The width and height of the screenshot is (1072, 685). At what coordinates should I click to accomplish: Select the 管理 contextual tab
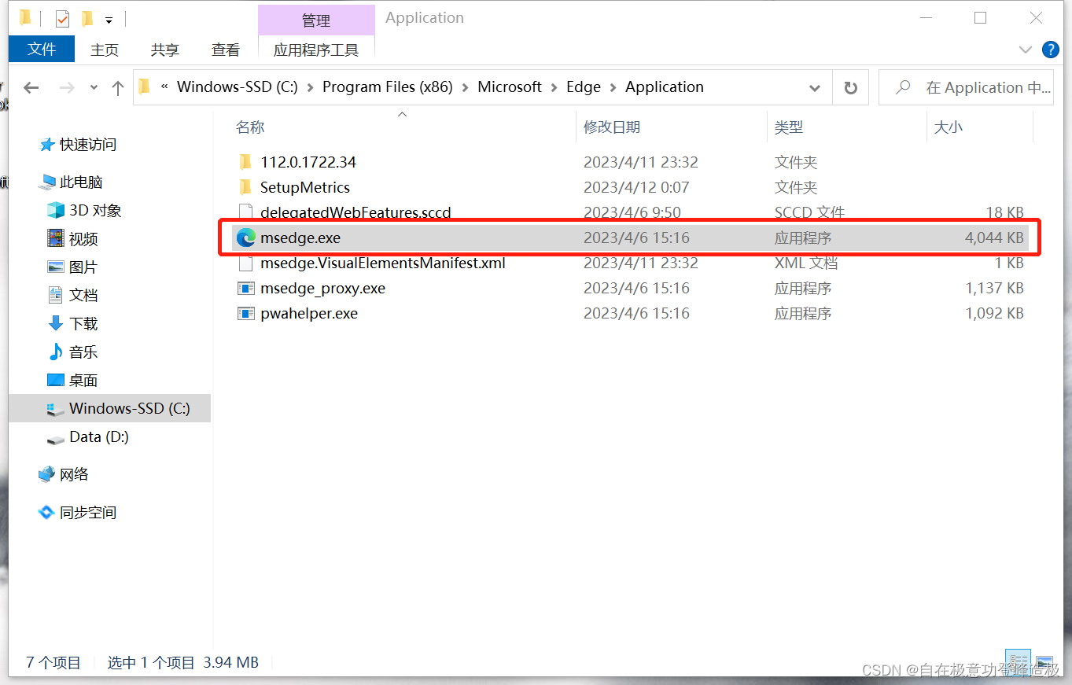[316, 20]
